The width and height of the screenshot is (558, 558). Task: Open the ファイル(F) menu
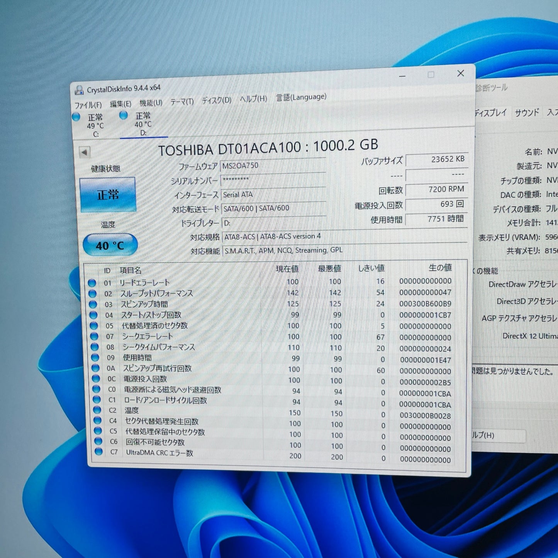click(x=88, y=105)
